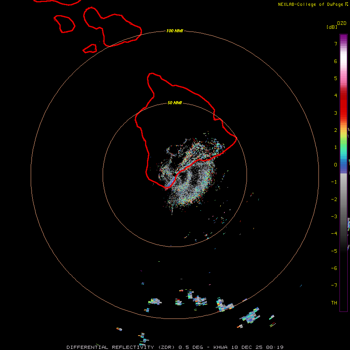Click the Differential Reflectivity KHWA footer caption
This screenshot has width=350, height=350.
(175, 347)
